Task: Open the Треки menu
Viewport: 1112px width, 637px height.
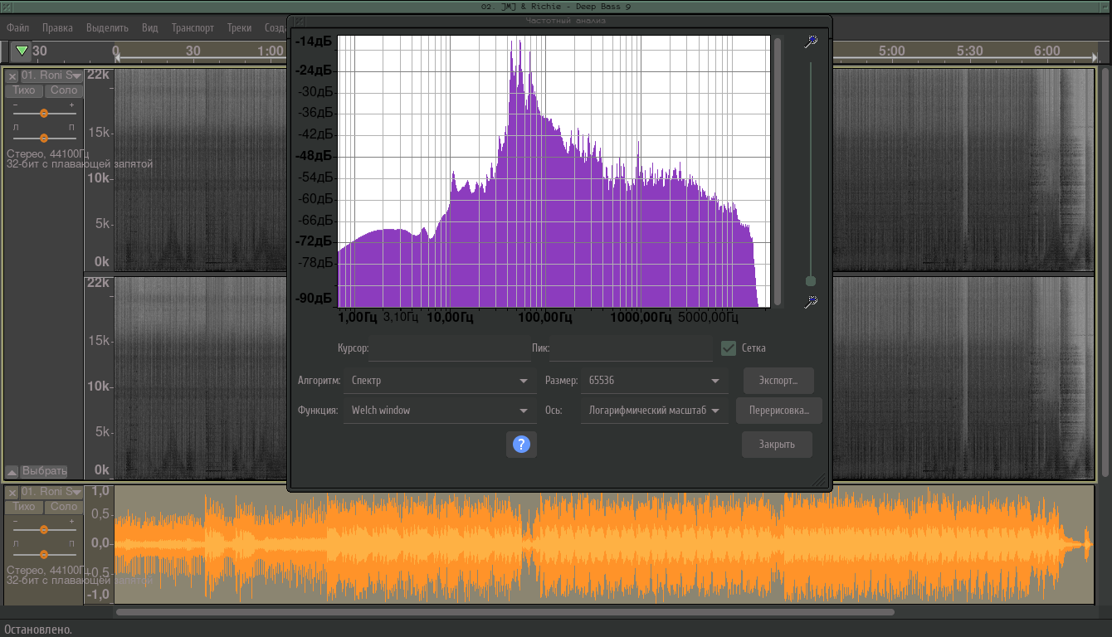Action: [240, 27]
